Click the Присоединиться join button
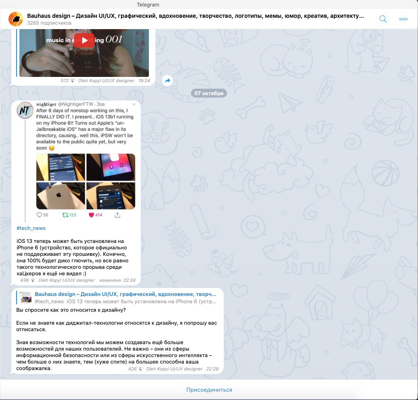Screen dimensions: 418x400 click(x=209, y=390)
